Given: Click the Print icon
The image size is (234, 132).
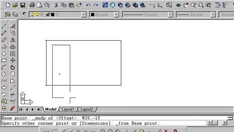Looking at the screenshot, I should tap(32, 5).
